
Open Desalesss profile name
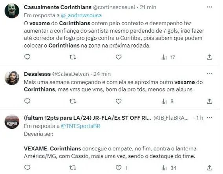(x=37, y=74)
